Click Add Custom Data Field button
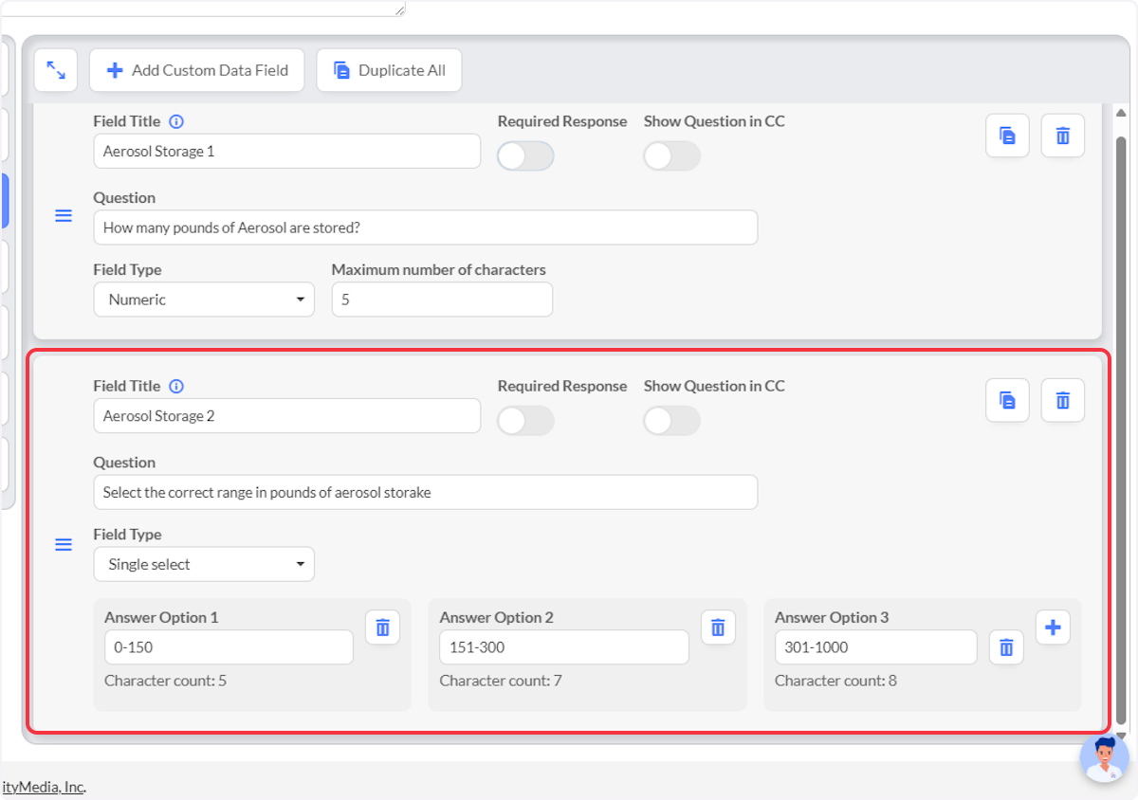 click(x=197, y=70)
